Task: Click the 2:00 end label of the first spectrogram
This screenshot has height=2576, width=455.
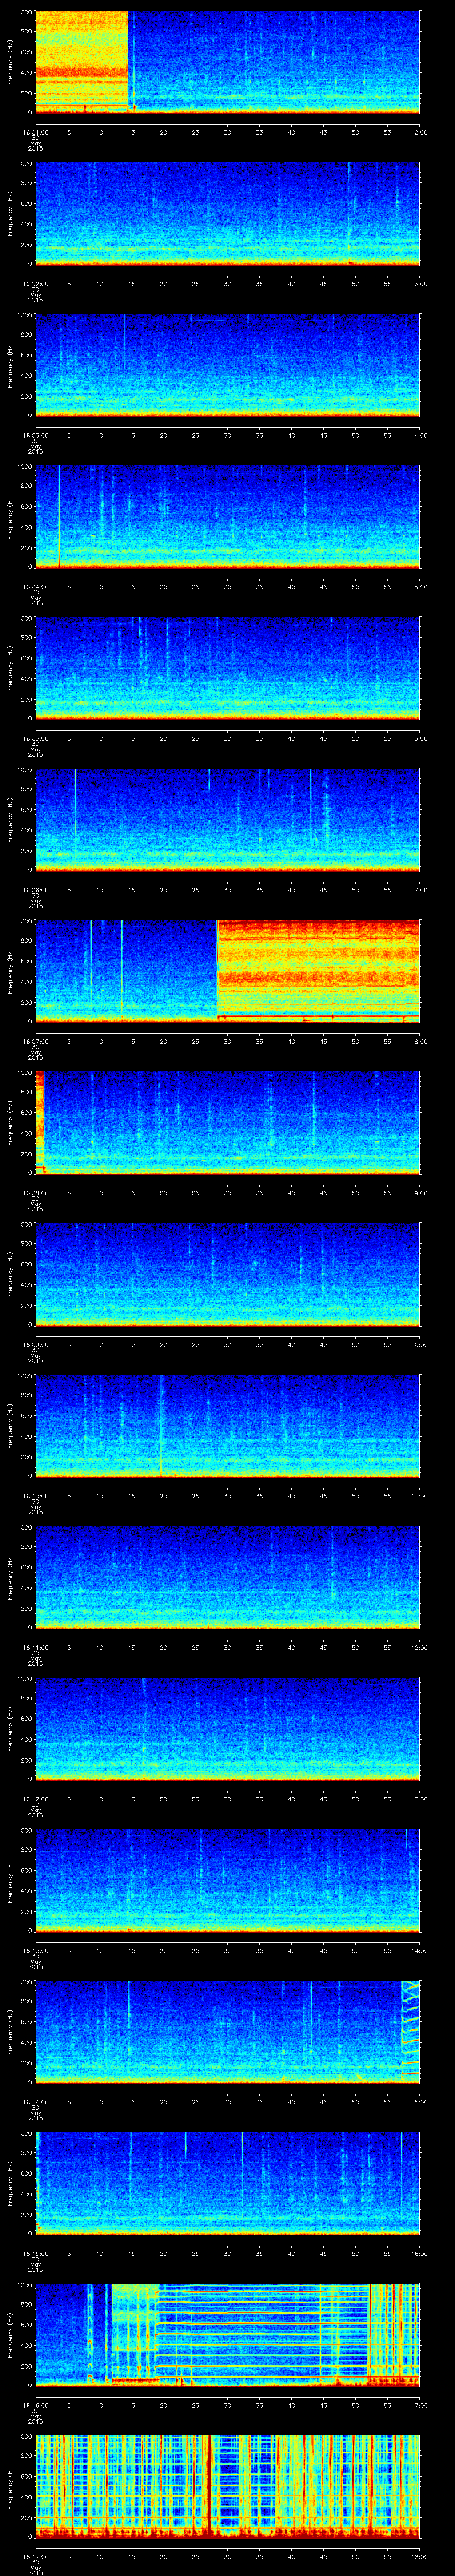Action: (420, 132)
